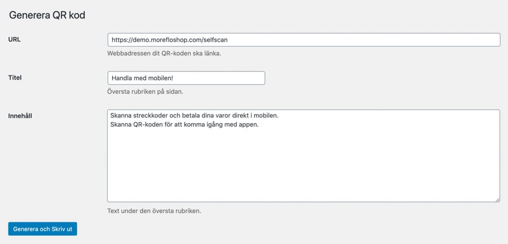Click the Innehåll textarea resize handle
508x244 pixels.
(x=497, y=199)
